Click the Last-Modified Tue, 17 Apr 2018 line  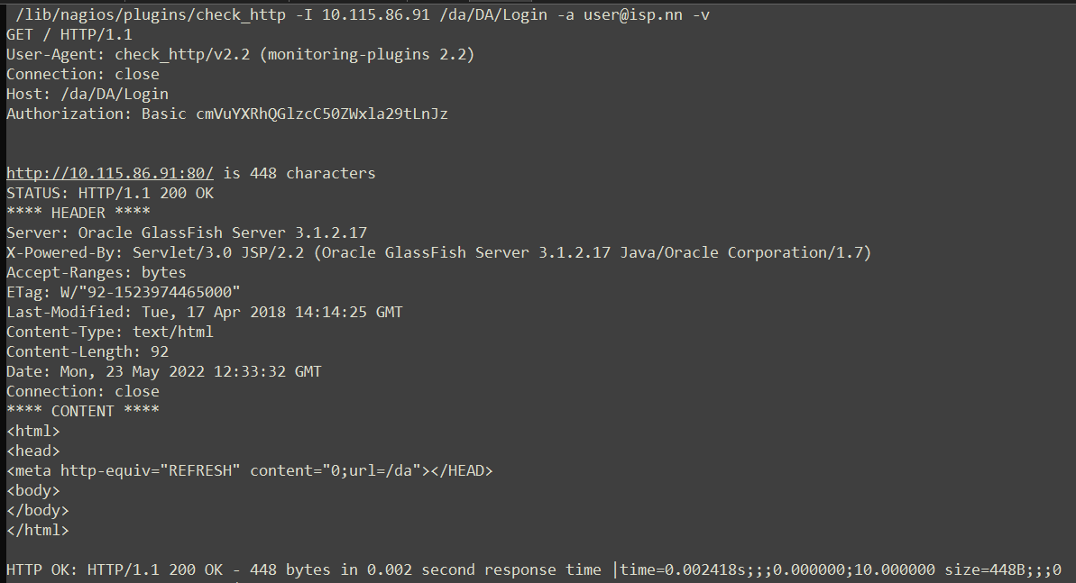tap(205, 313)
